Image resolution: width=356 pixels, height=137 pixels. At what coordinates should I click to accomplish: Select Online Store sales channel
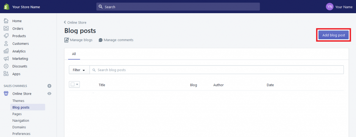[x=22, y=94]
